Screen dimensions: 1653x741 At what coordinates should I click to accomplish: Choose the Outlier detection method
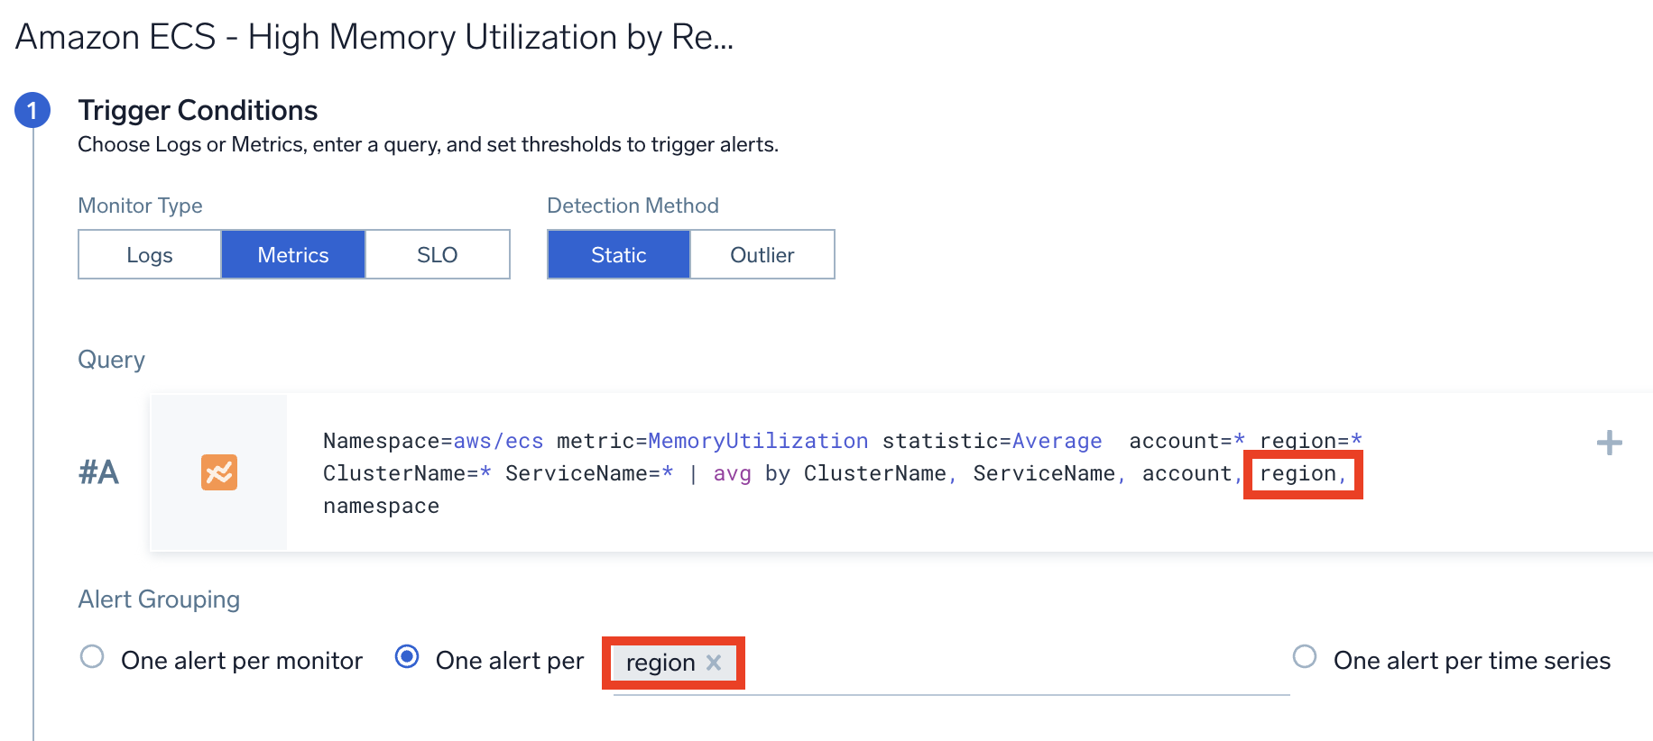[x=762, y=255]
